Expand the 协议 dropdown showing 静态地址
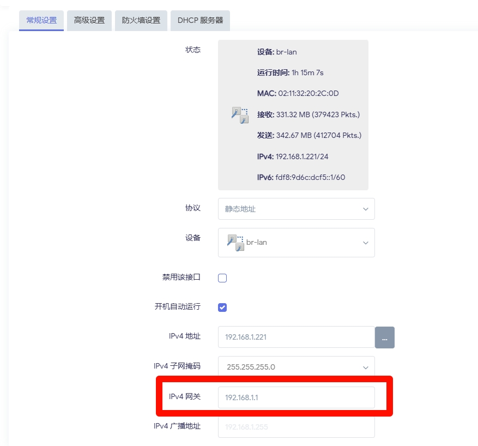The height and width of the screenshot is (446, 478). [x=296, y=209]
